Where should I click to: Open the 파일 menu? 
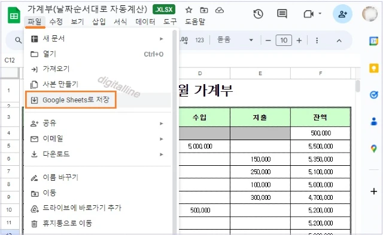click(35, 22)
